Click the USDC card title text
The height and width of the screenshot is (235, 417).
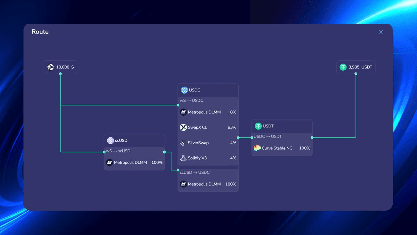(x=195, y=90)
